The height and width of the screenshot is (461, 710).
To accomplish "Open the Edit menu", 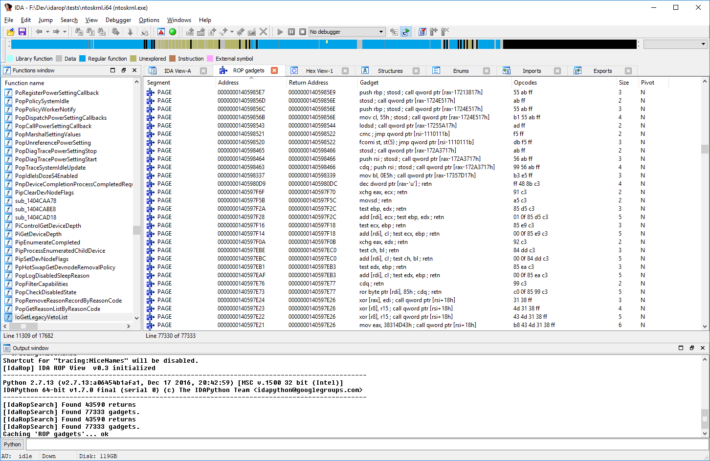I will pyautogui.click(x=26, y=20).
